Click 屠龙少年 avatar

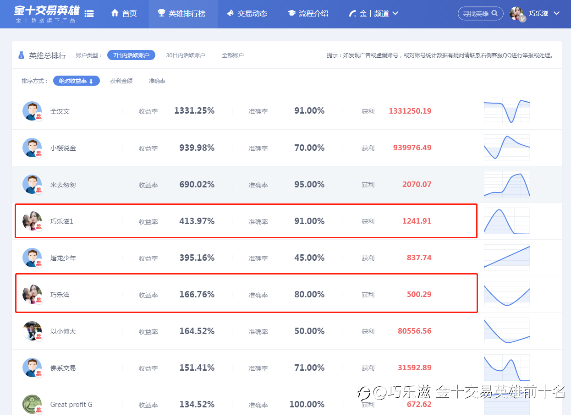pos(32,258)
